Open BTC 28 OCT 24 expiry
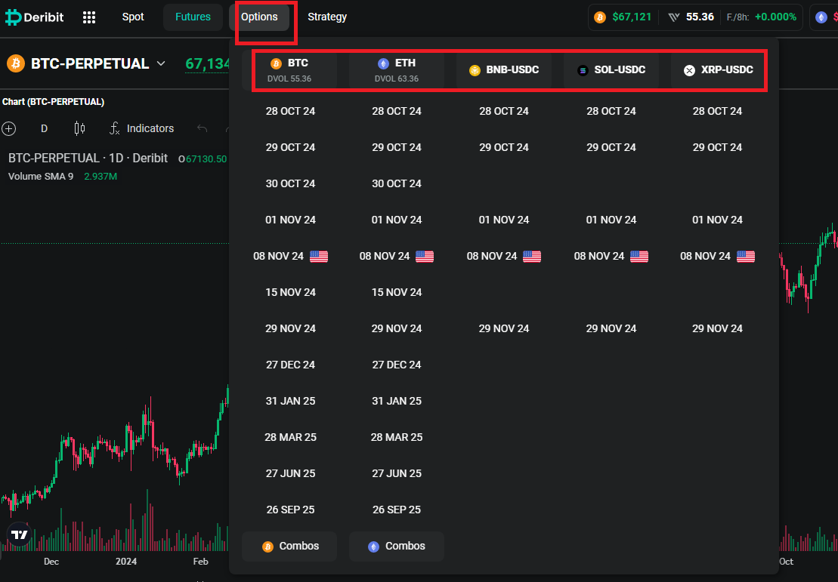This screenshot has width=838, height=582. click(x=290, y=111)
